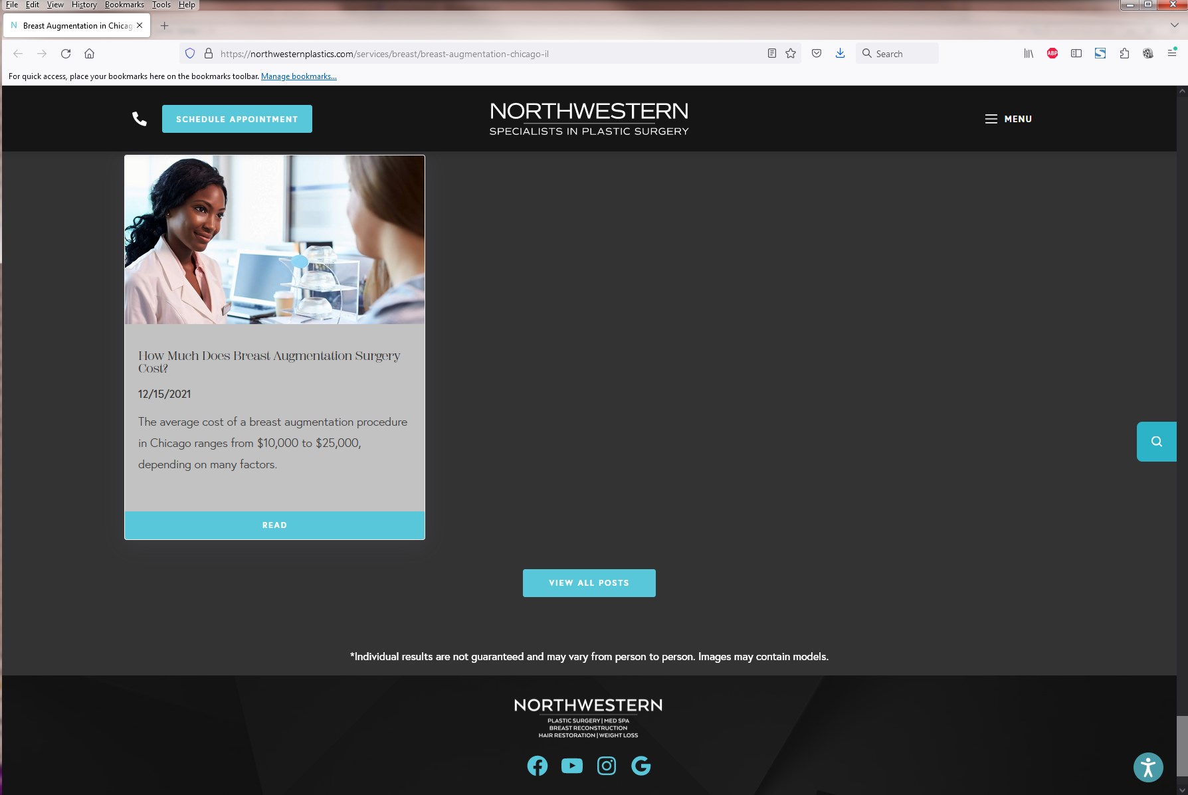The height and width of the screenshot is (795, 1188).
Task: Select the Breast Augmentation in Chicago tab
Action: (x=77, y=26)
